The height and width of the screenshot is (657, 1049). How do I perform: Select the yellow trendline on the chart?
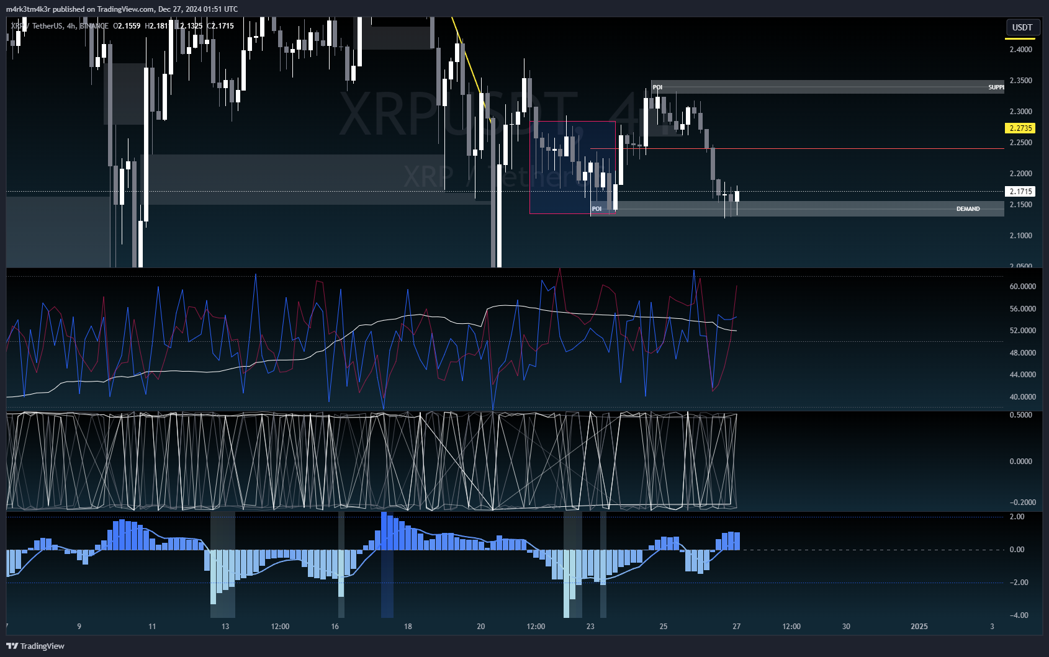[472, 70]
